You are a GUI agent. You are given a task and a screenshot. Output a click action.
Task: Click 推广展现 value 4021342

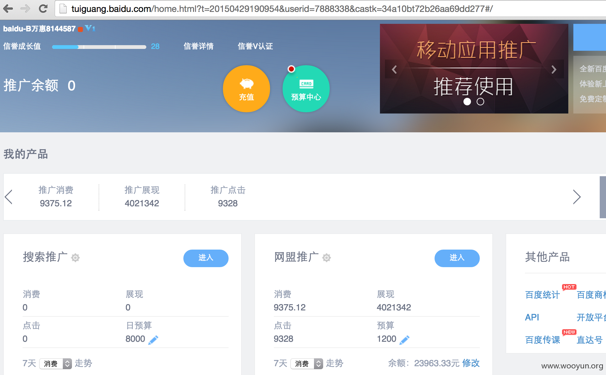point(142,203)
